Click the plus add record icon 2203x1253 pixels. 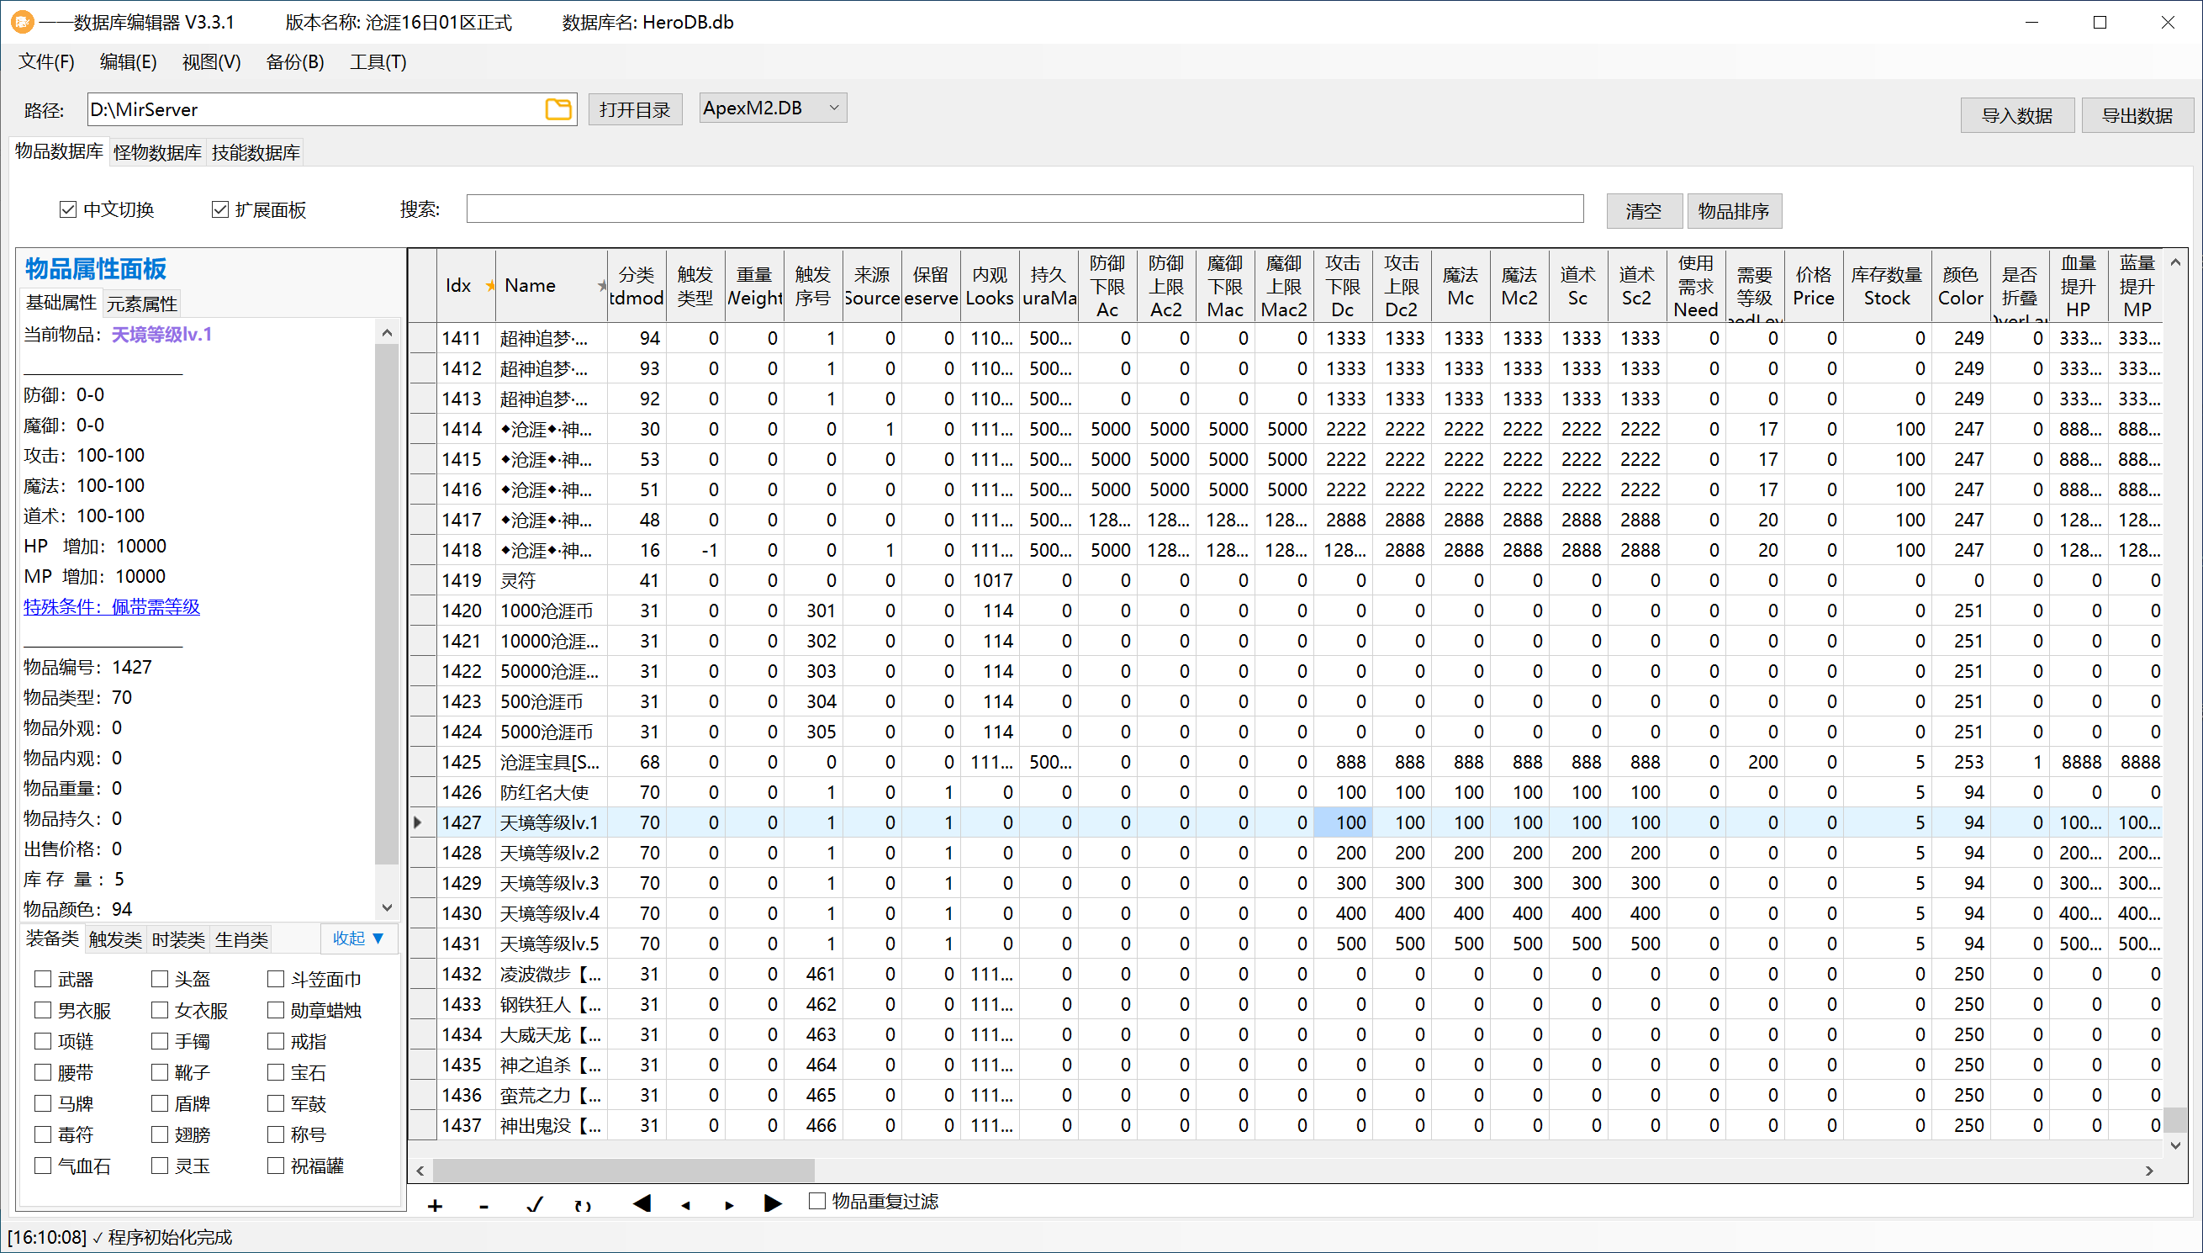tap(435, 1206)
